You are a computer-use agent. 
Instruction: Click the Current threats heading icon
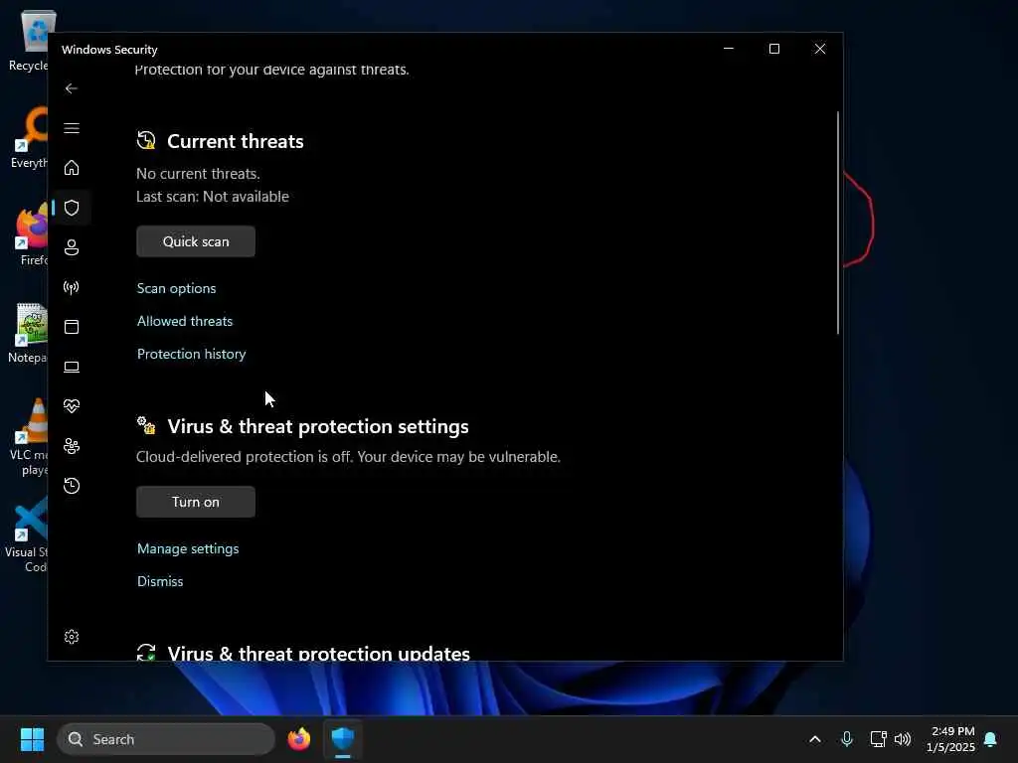(146, 140)
